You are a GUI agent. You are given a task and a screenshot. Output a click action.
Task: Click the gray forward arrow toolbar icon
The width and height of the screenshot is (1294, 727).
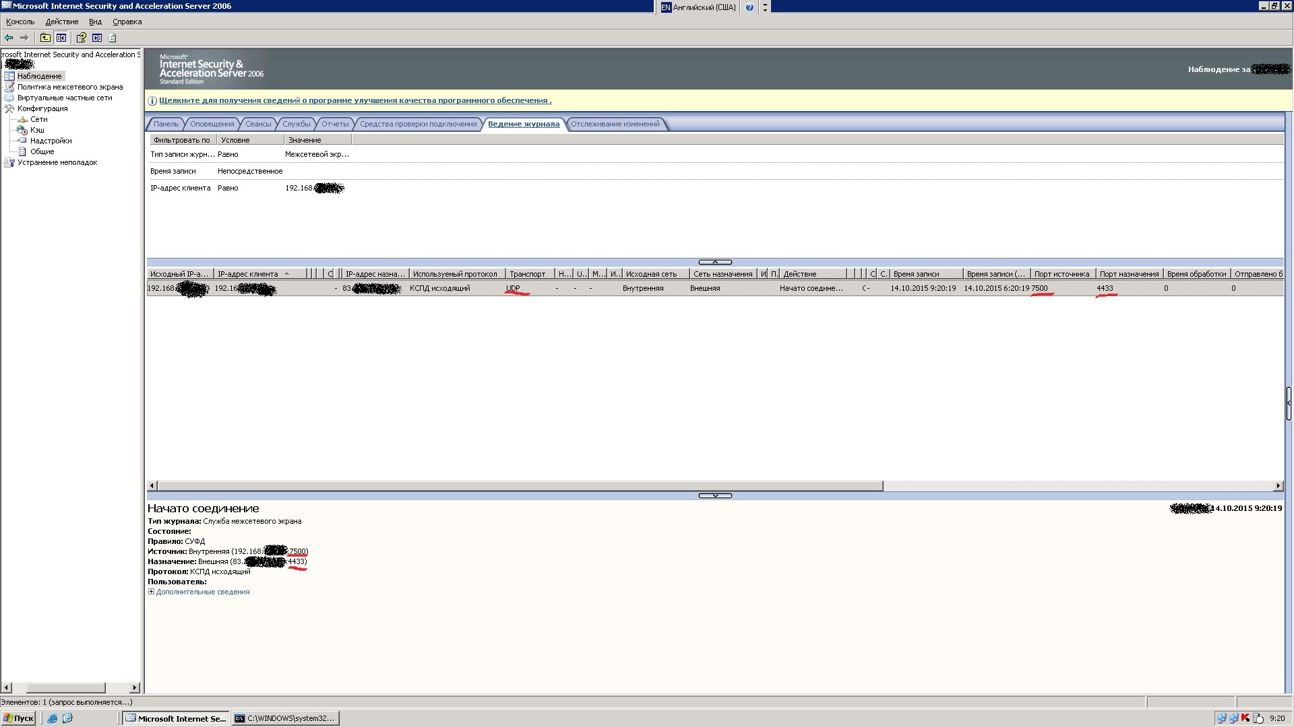[24, 38]
